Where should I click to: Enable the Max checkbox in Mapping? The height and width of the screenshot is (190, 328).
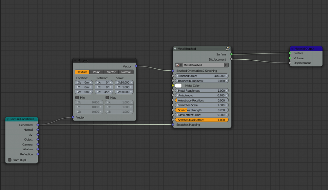pyautogui.click(x=107, y=97)
